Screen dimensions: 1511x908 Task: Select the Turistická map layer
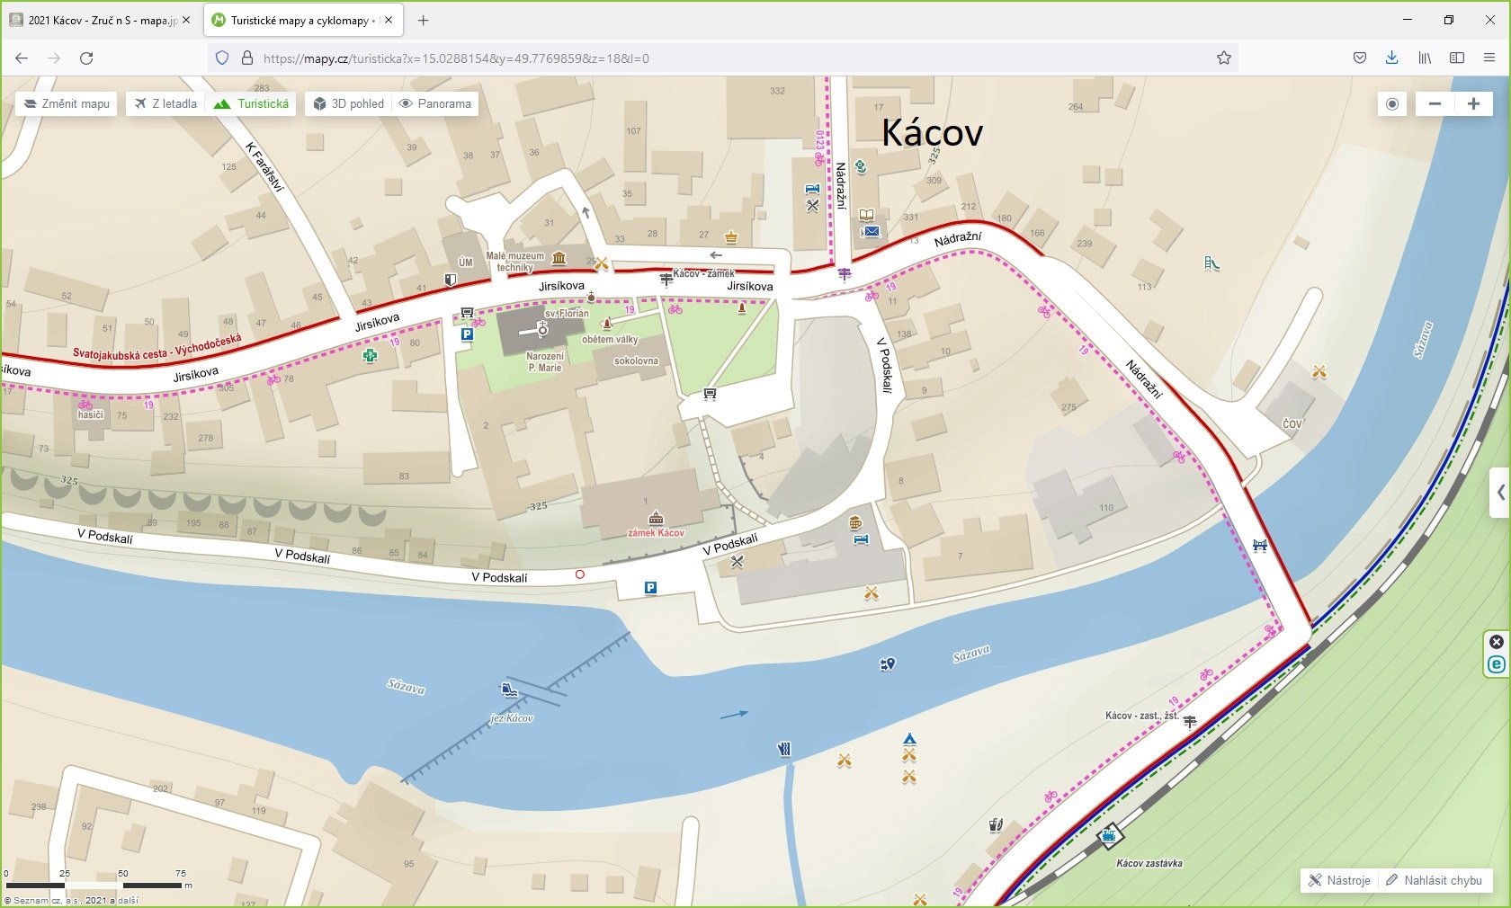[x=252, y=103]
